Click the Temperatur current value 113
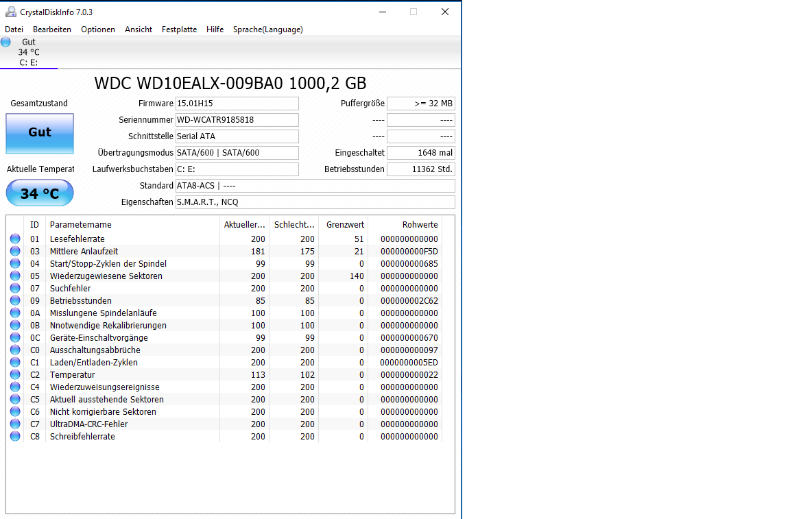 pyautogui.click(x=258, y=375)
